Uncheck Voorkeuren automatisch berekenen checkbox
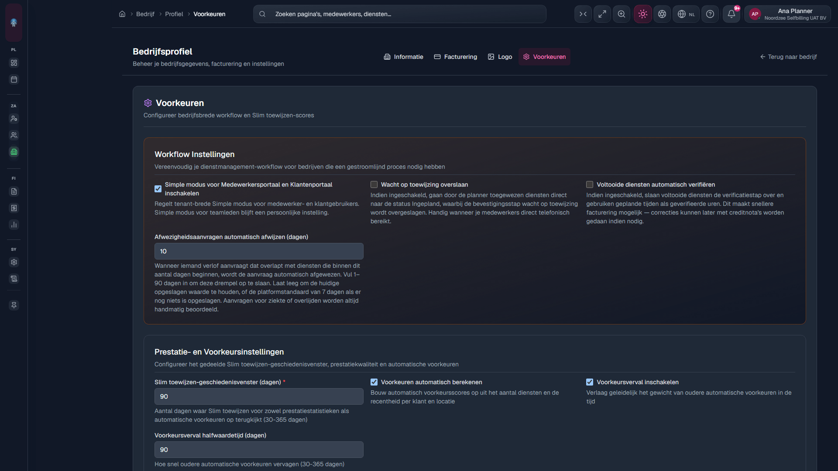Viewport: 838px width, 471px height. tap(374, 382)
